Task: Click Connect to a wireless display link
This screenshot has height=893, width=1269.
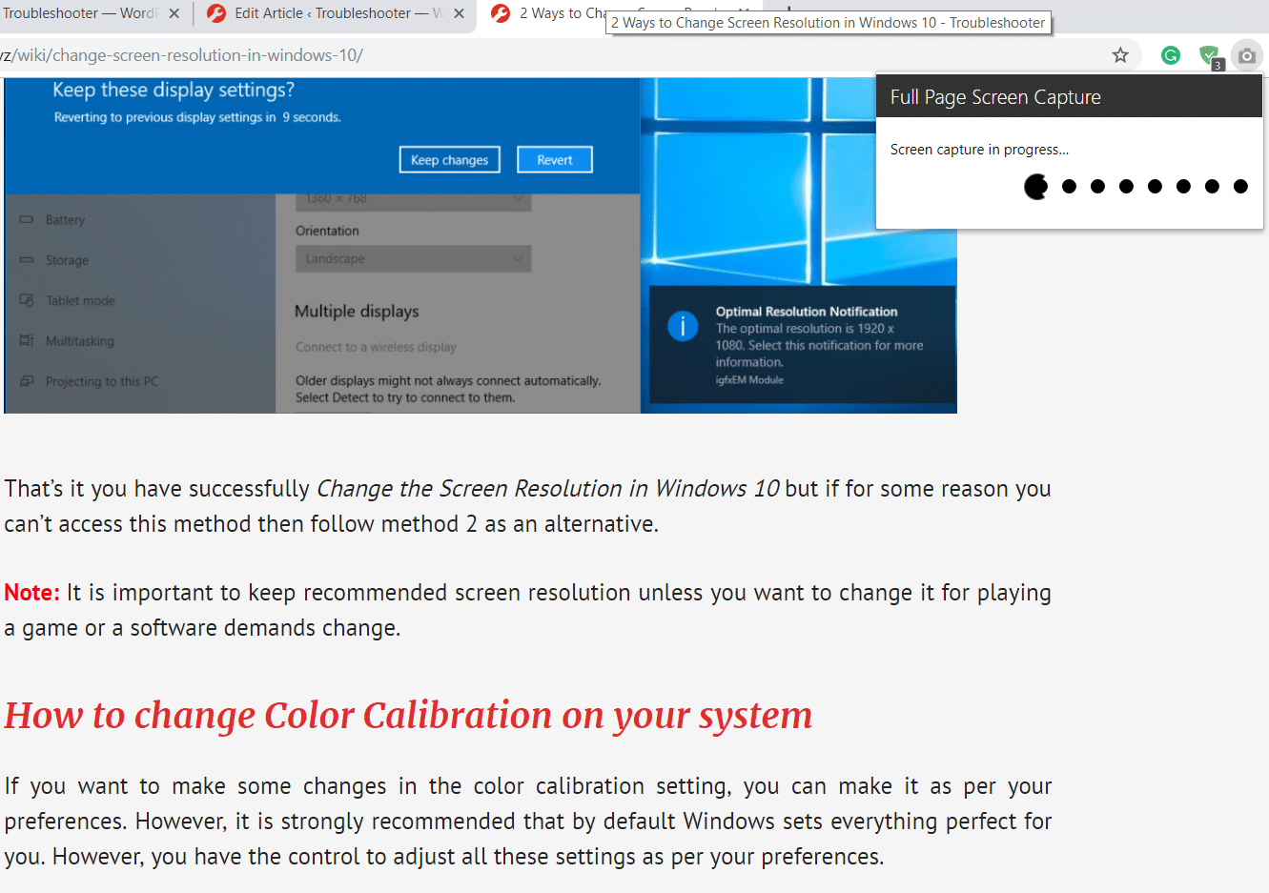Action: point(376,347)
